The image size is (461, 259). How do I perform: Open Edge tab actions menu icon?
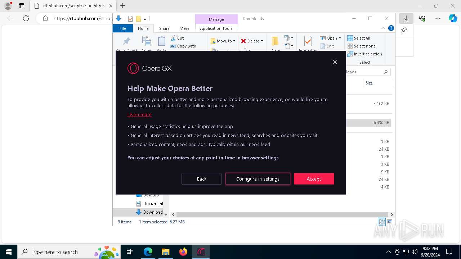coord(22,6)
